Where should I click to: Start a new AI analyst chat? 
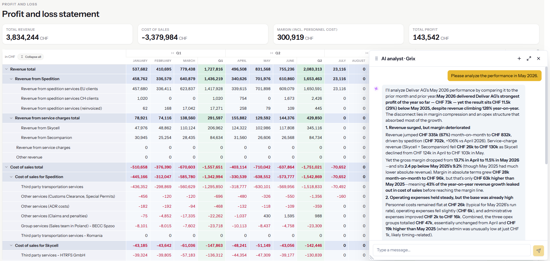(519, 58)
